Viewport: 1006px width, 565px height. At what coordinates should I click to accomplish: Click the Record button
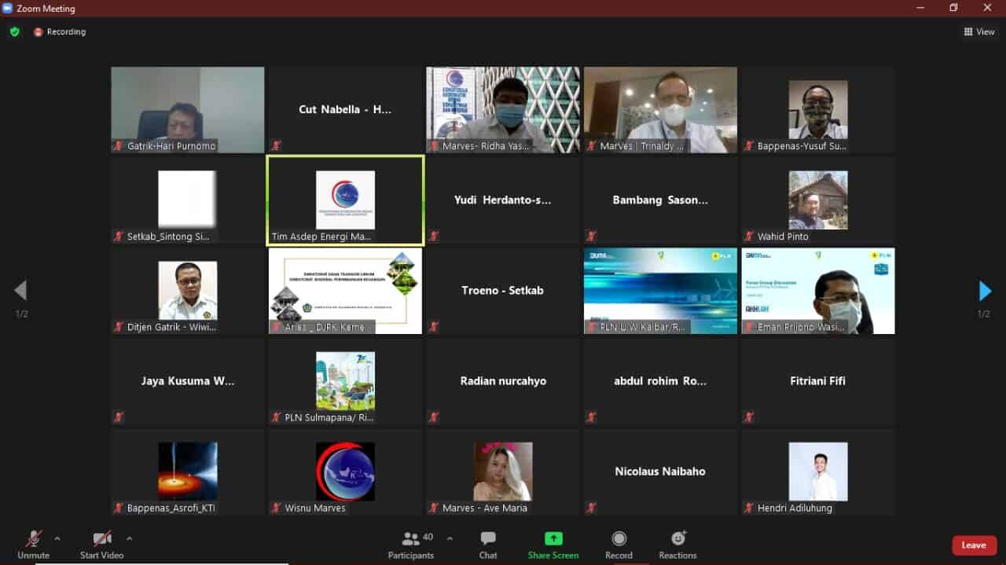click(619, 545)
